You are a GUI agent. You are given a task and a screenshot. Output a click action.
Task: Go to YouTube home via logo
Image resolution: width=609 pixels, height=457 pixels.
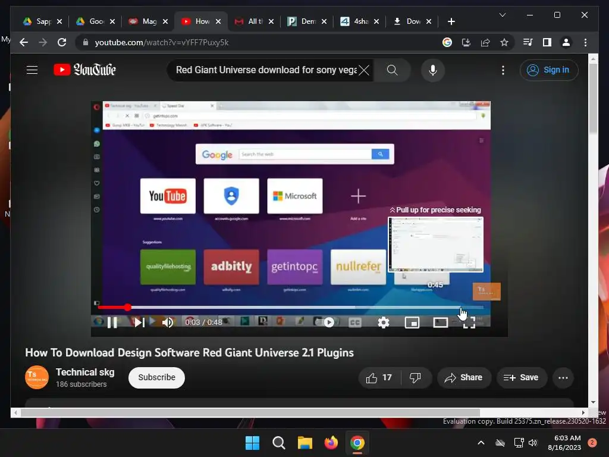(84, 70)
